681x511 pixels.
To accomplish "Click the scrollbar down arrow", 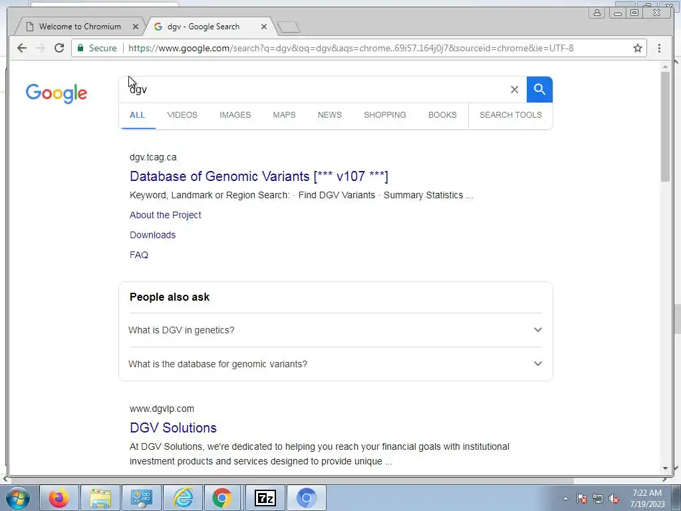I will (665, 468).
